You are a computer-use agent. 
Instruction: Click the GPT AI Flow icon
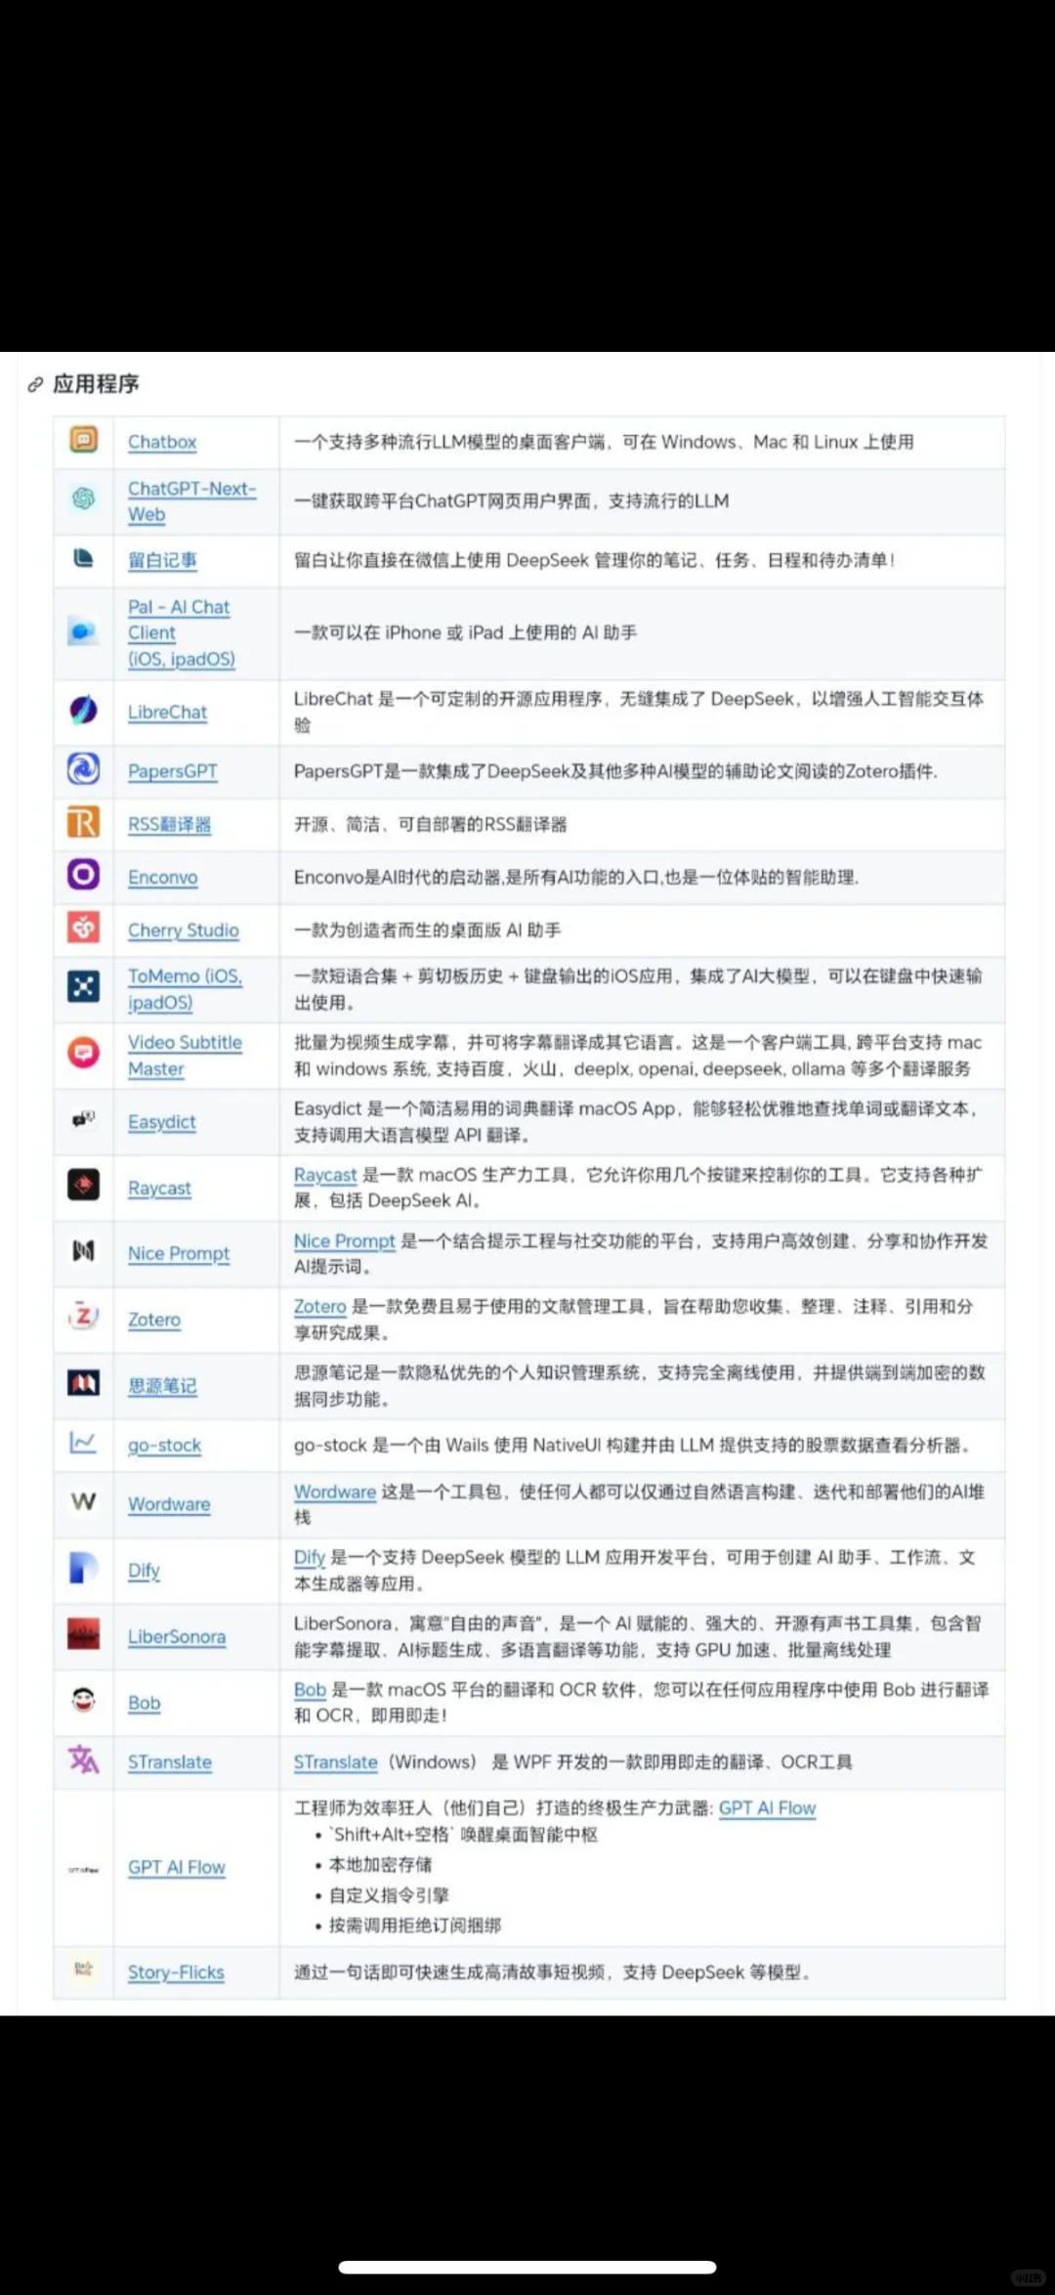pyautogui.click(x=83, y=1870)
